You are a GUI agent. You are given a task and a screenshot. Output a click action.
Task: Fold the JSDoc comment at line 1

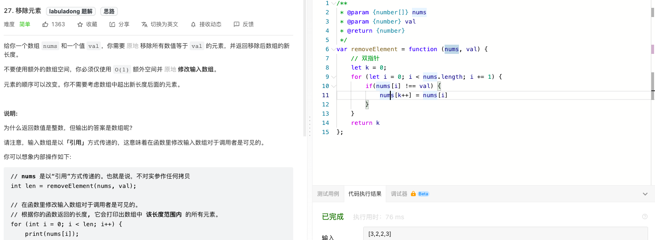pos(334,3)
